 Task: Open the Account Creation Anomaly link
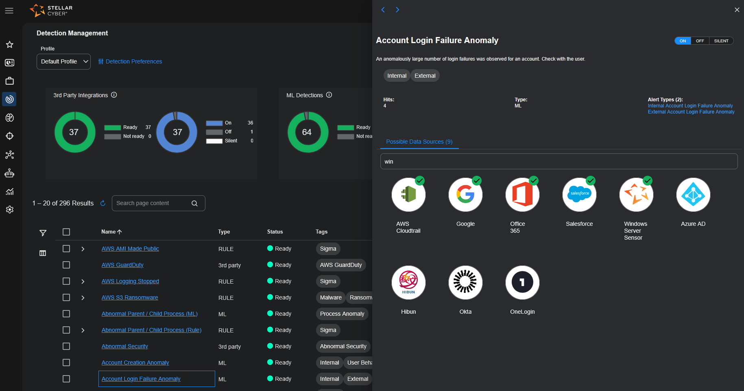pos(135,363)
